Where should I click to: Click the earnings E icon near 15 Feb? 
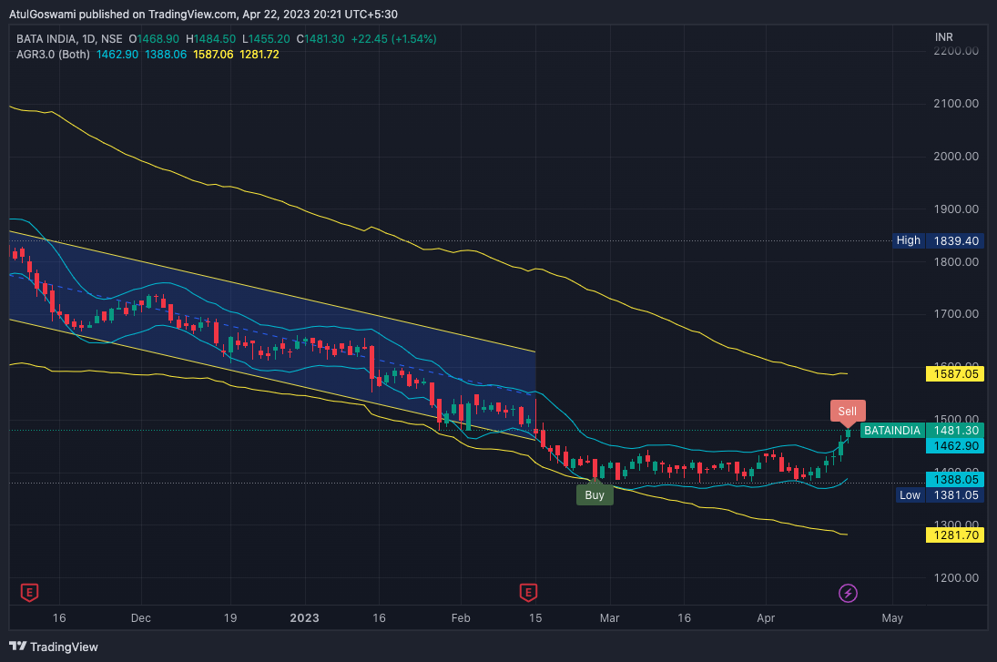click(x=528, y=592)
